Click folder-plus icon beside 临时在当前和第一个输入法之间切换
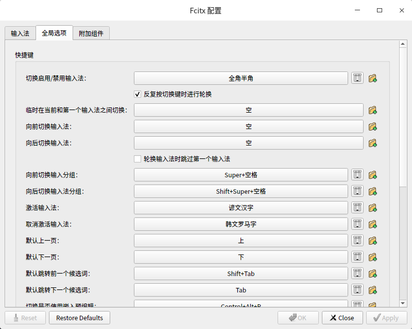The height and width of the screenshot is (329, 412). (372, 110)
